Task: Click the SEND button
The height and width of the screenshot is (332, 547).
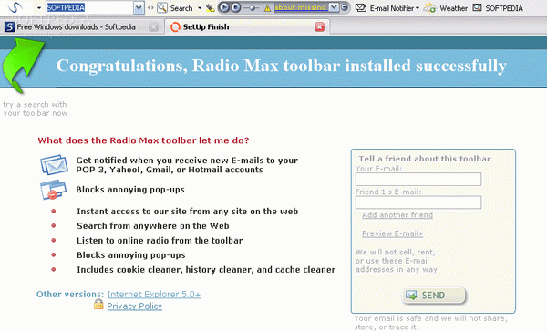Action: click(x=434, y=296)
